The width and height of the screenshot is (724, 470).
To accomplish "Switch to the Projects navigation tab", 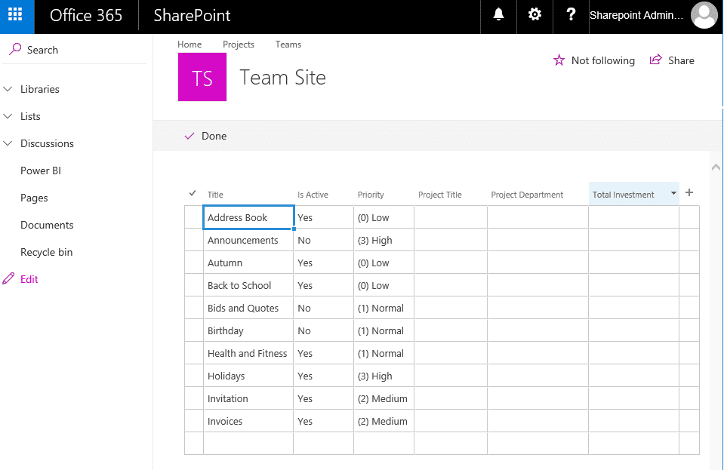I will (239, 44).
